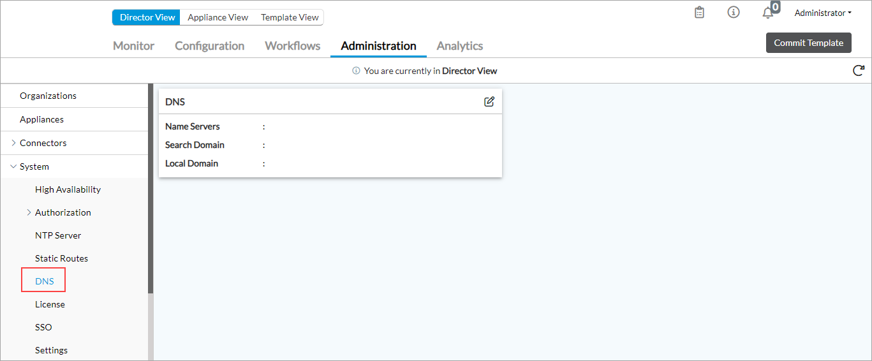
Task: Select NTP Server in sidebar
Action: (58, 235)
